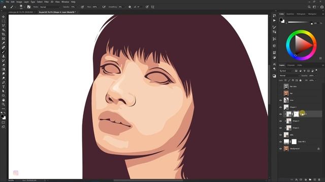Toggle visibility of the Background layer
This screenshot has height=182, width=325.
point(281,149)
